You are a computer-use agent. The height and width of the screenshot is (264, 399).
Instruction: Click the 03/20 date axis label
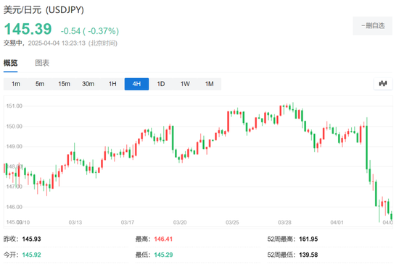pos(180,223)
